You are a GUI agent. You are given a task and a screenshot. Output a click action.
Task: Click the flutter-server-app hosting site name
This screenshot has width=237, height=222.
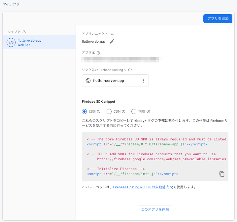pyautogui.click(x=109, y=81)
